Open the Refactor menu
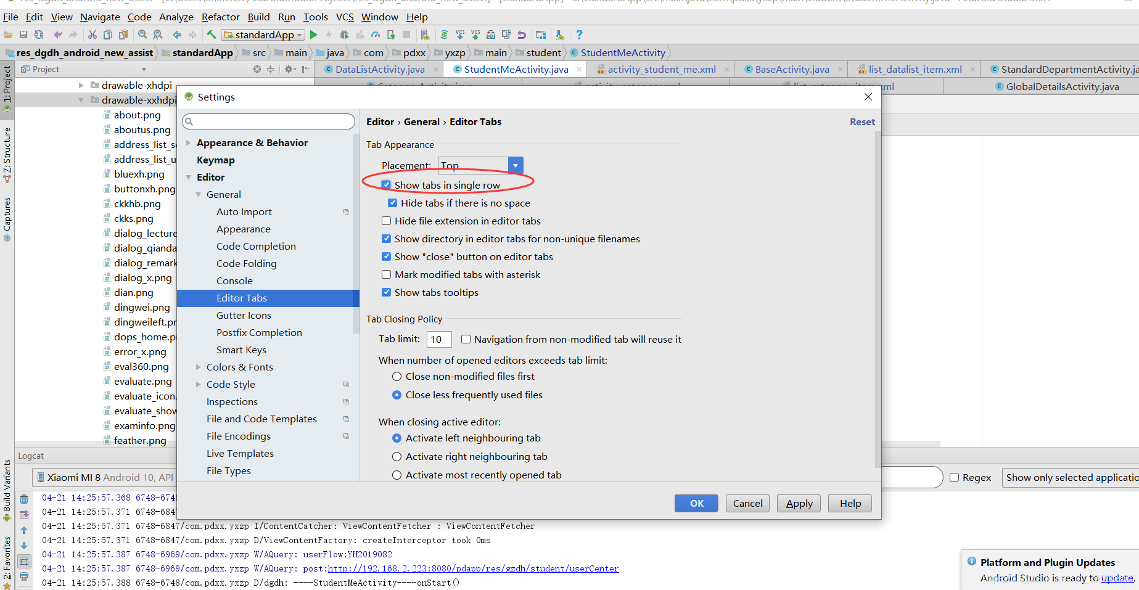Screen dimensions: 1139x590 coord(220,17)
